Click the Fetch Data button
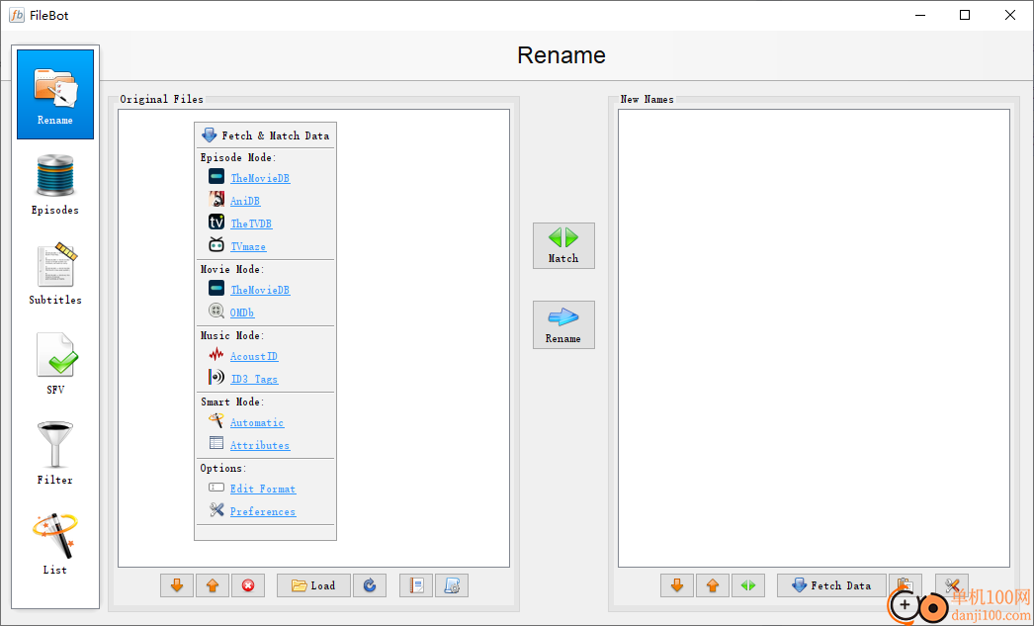This screenshot has width=1034, height=626. click(x=831, y=585)
